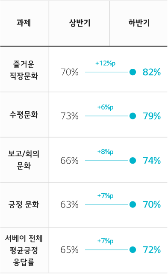The image size is (168, 274).
Task: Click the teal dot beside 82%
Action: [133, 72]
